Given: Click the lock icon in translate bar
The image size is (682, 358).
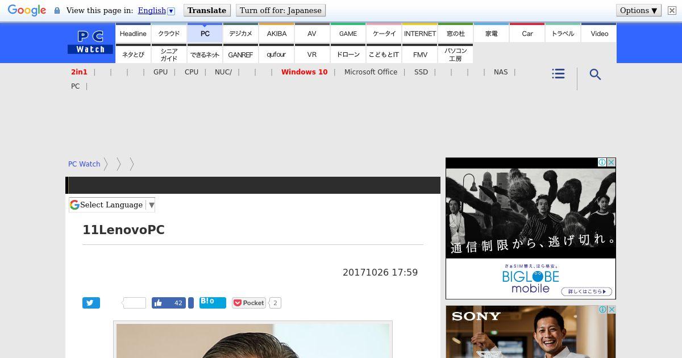Looking at the screenshot, I should pyautogui.click(x=57, y=10).
